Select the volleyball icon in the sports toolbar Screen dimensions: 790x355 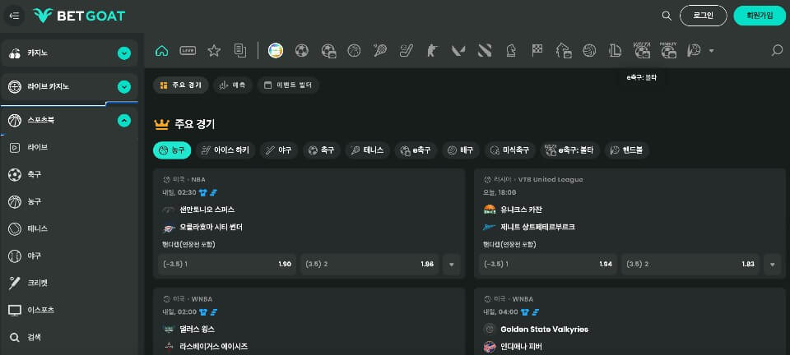point(589,50)
